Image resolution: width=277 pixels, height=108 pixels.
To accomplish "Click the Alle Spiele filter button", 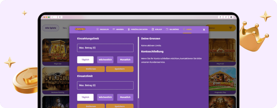I will point(51,28).
